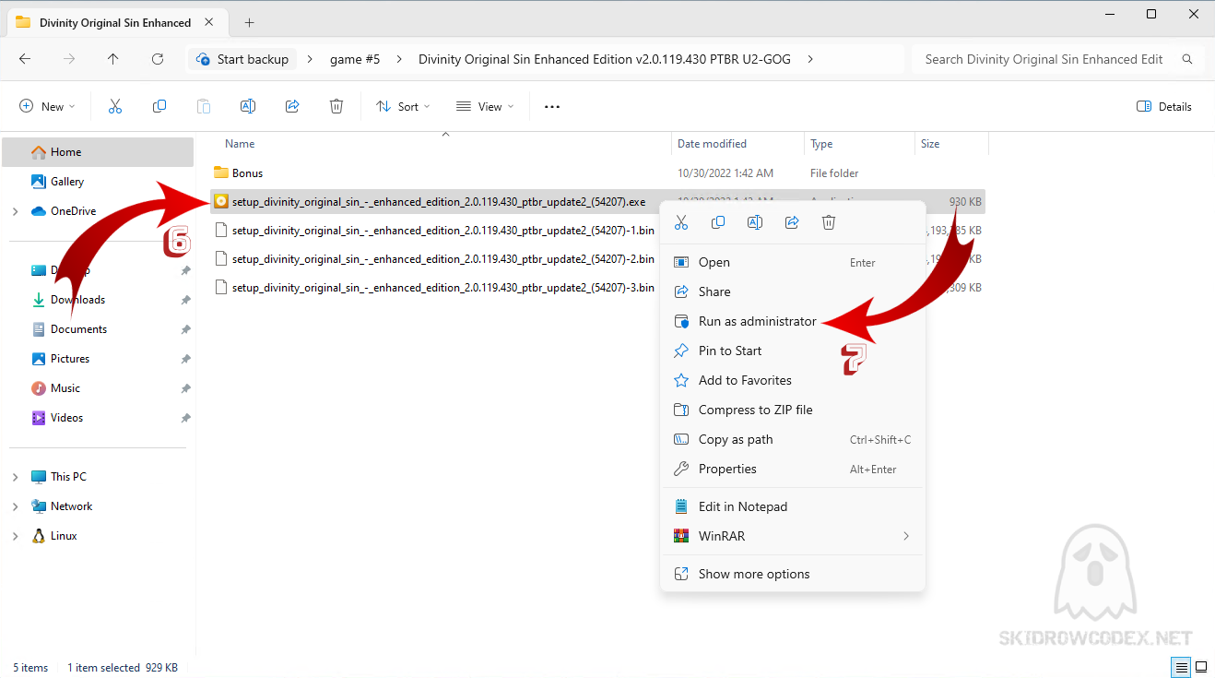Choose Edit in Notepad
The height and width of the screenshot is (678, 1215).
coord(793,506)
